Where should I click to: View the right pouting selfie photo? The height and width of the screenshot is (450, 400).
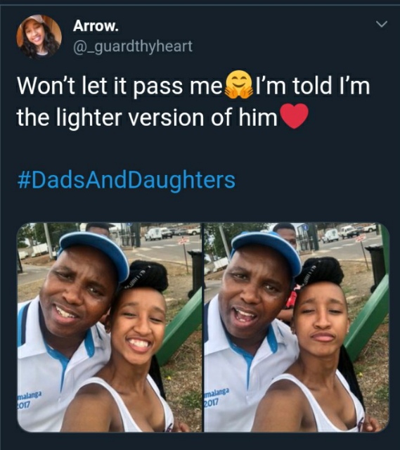point(297,328)
